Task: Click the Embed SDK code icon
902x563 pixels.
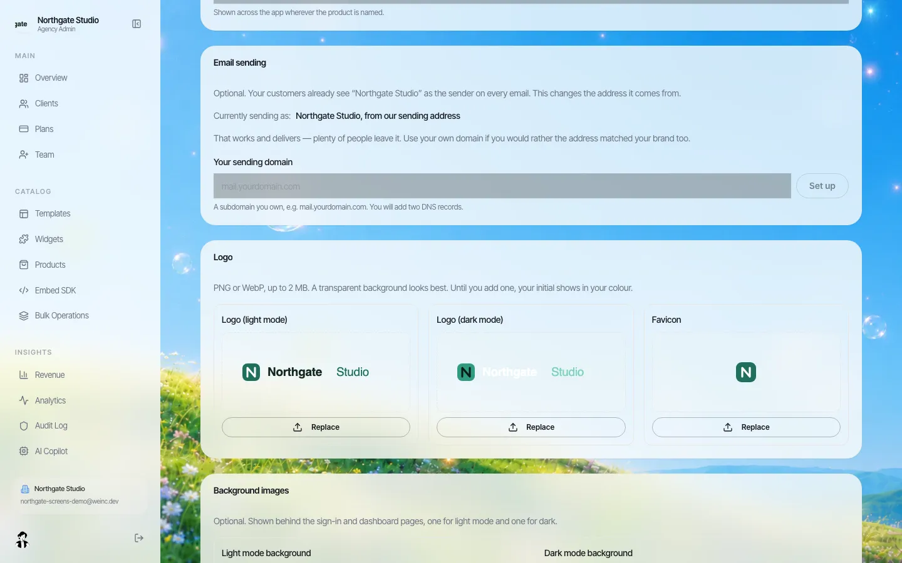Action: pyautogui.click(x=24, y=291)
